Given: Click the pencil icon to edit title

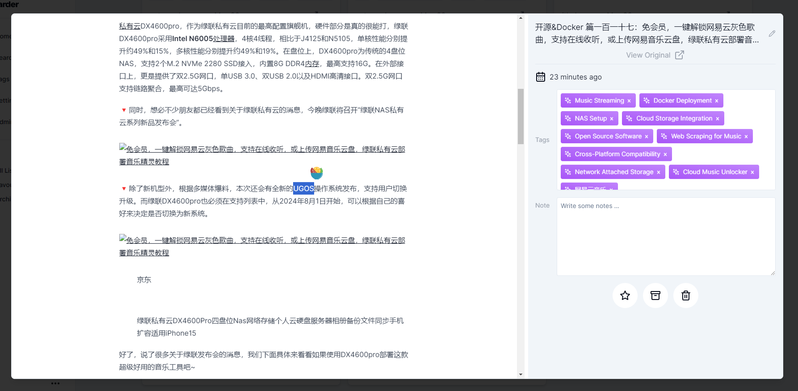Looking at the screenshot, I should click(772, 33).
